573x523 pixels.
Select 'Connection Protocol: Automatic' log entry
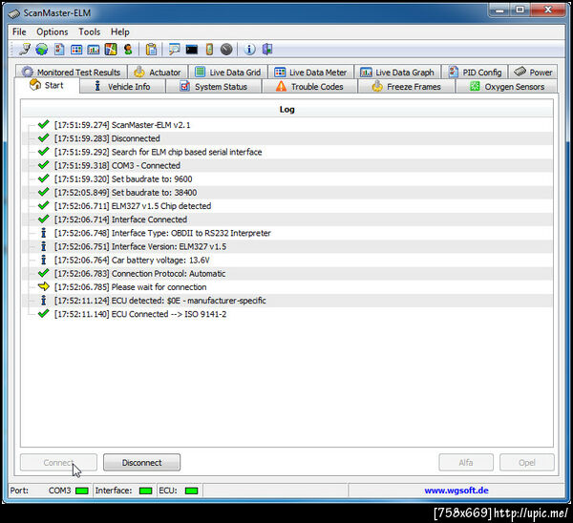(286, 274)
